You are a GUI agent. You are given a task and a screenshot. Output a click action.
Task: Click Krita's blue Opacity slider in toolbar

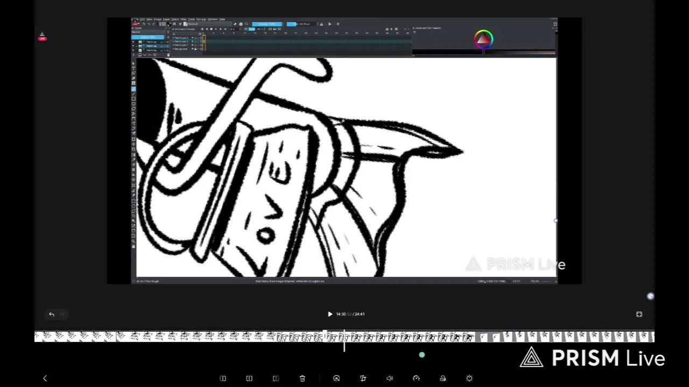(267, 24)
